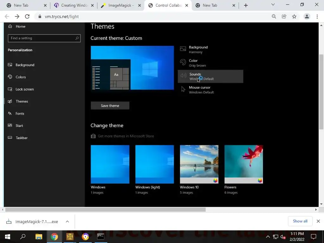Click the network tray icon
Image resolution: width=324 pixels, height=243 pixels.
click(x=276, y=237)
